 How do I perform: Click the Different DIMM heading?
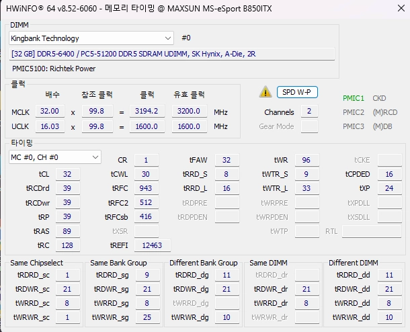click(354, 263)
